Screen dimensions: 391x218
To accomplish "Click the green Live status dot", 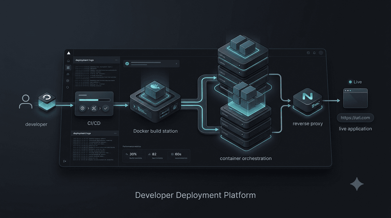I will point(350,82).
